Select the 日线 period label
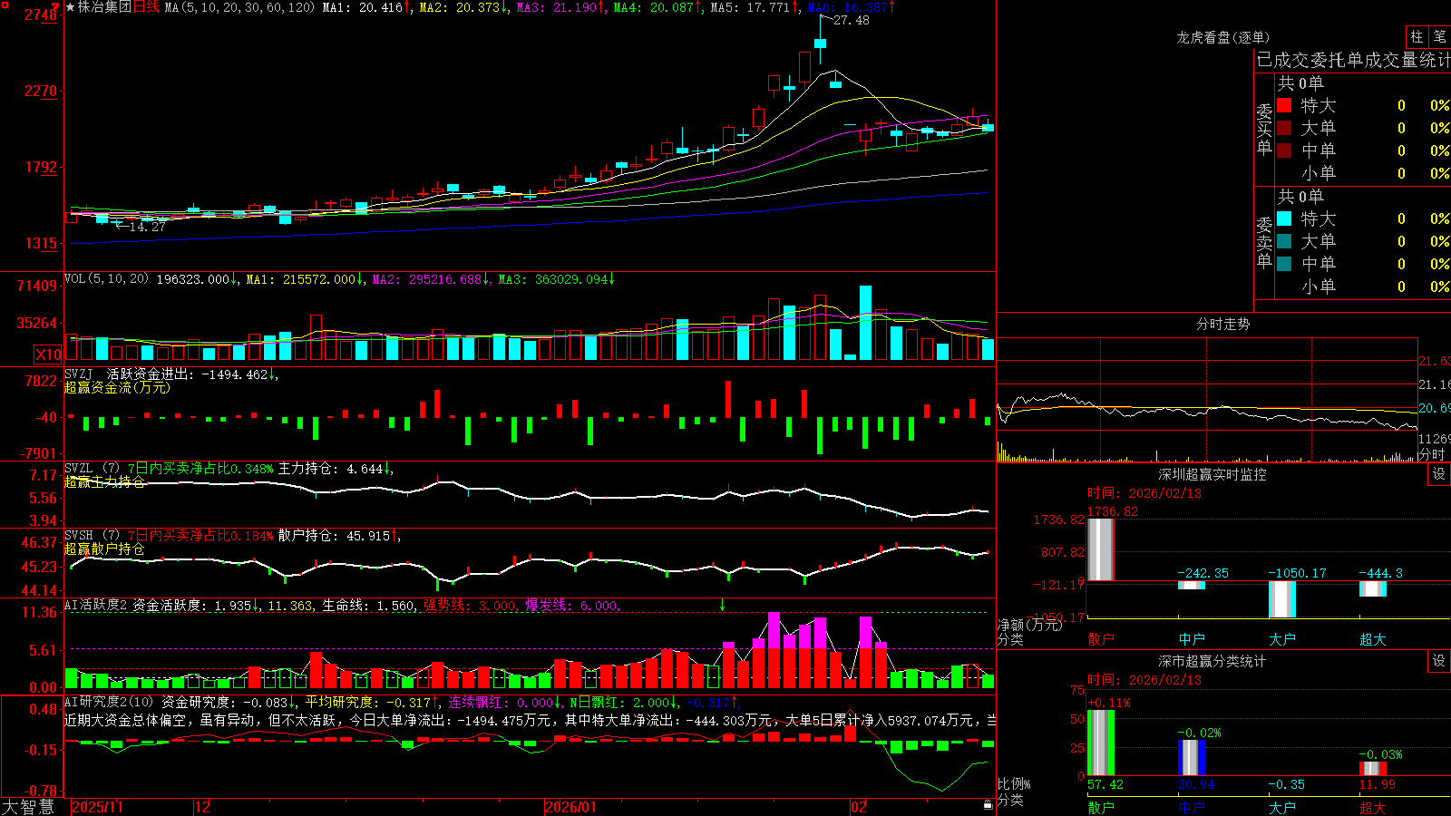The height and width of the screenshot is (816, 1451). point(146,7)
